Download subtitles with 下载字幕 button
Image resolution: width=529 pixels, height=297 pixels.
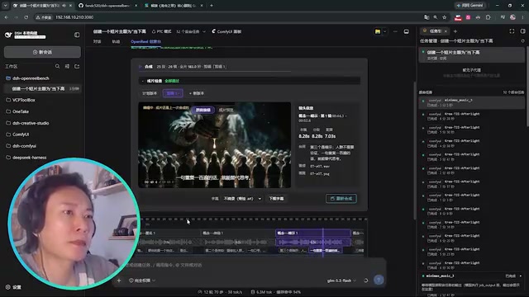[x=276, y=199]
